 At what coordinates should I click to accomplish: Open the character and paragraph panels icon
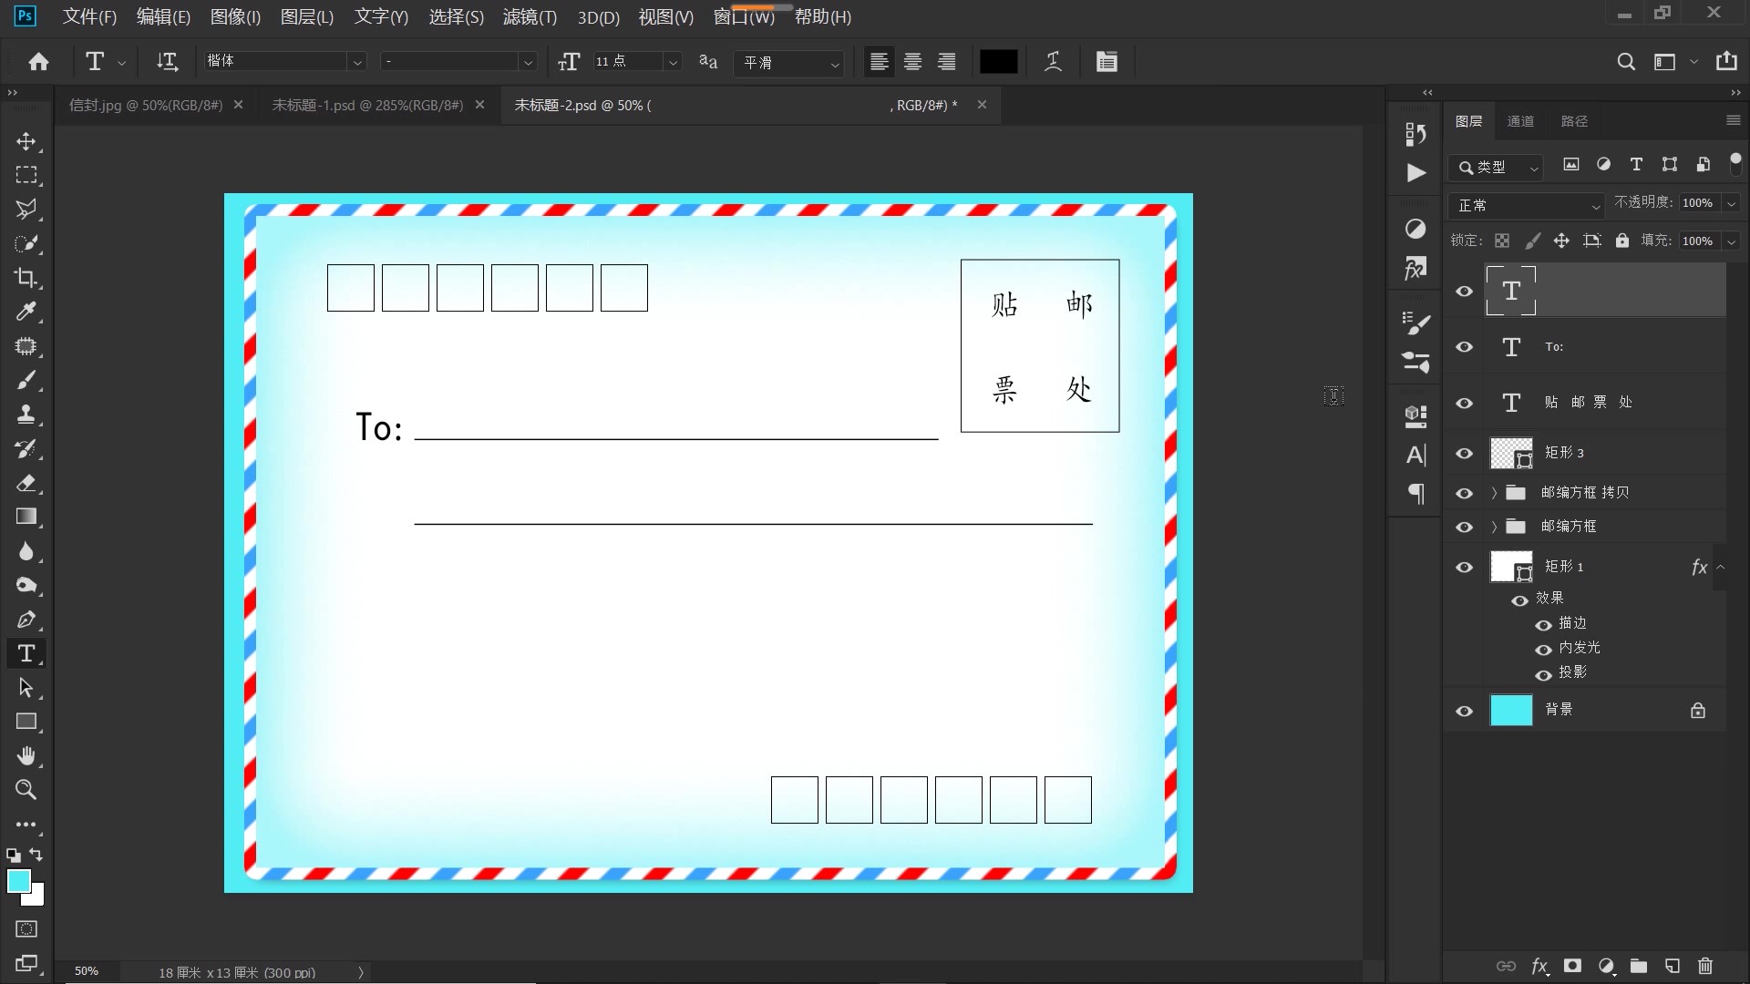coord(1107,61)
